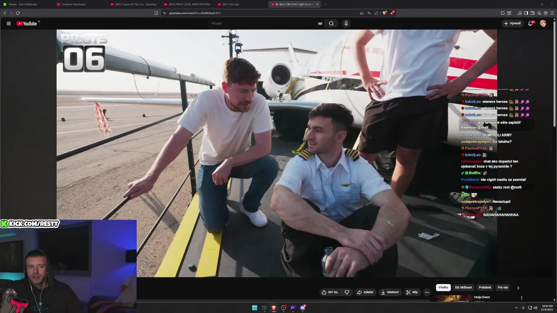The width and height of the screenshot is (557, 313).
Task: Open the account avatar menu
Action: pyautogui.click(x=543, y=23)
